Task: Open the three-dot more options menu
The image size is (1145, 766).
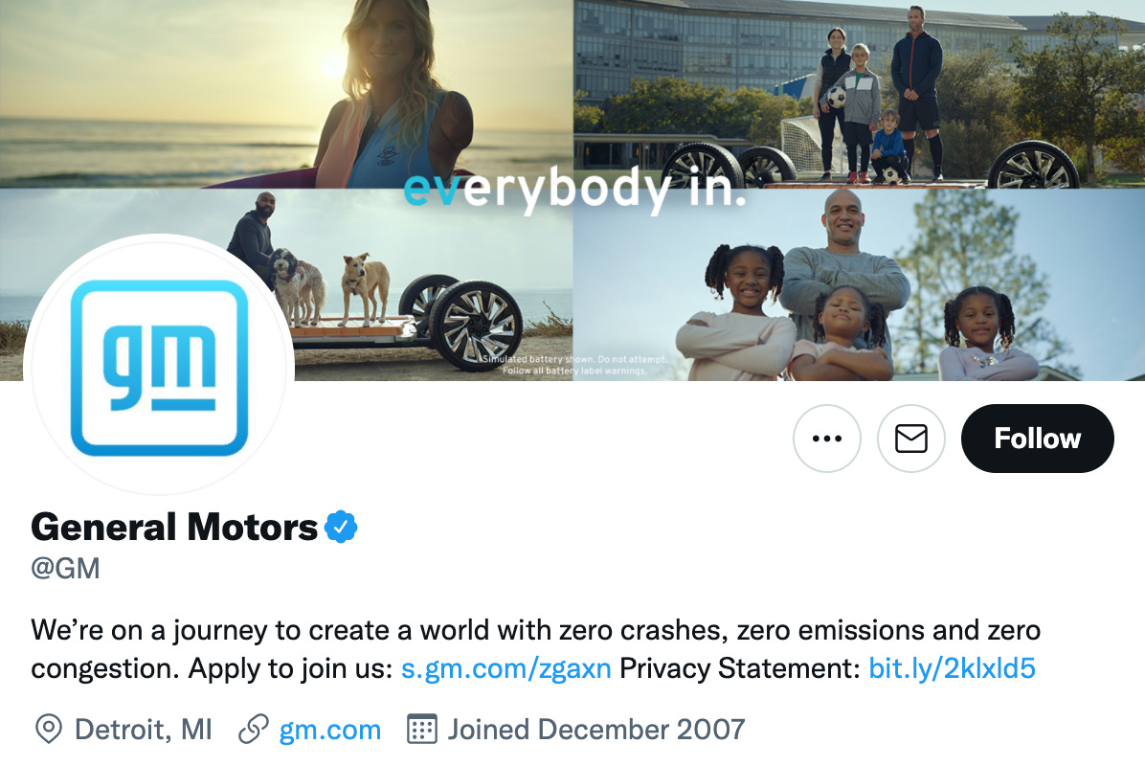Action: click(x=826, y=439)
